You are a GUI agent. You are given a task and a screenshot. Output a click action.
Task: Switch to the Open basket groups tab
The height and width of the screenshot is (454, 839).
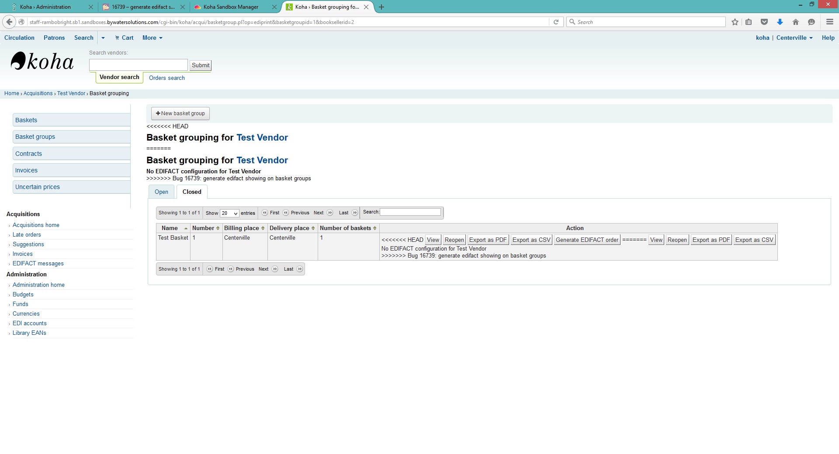tap(161, 192)
